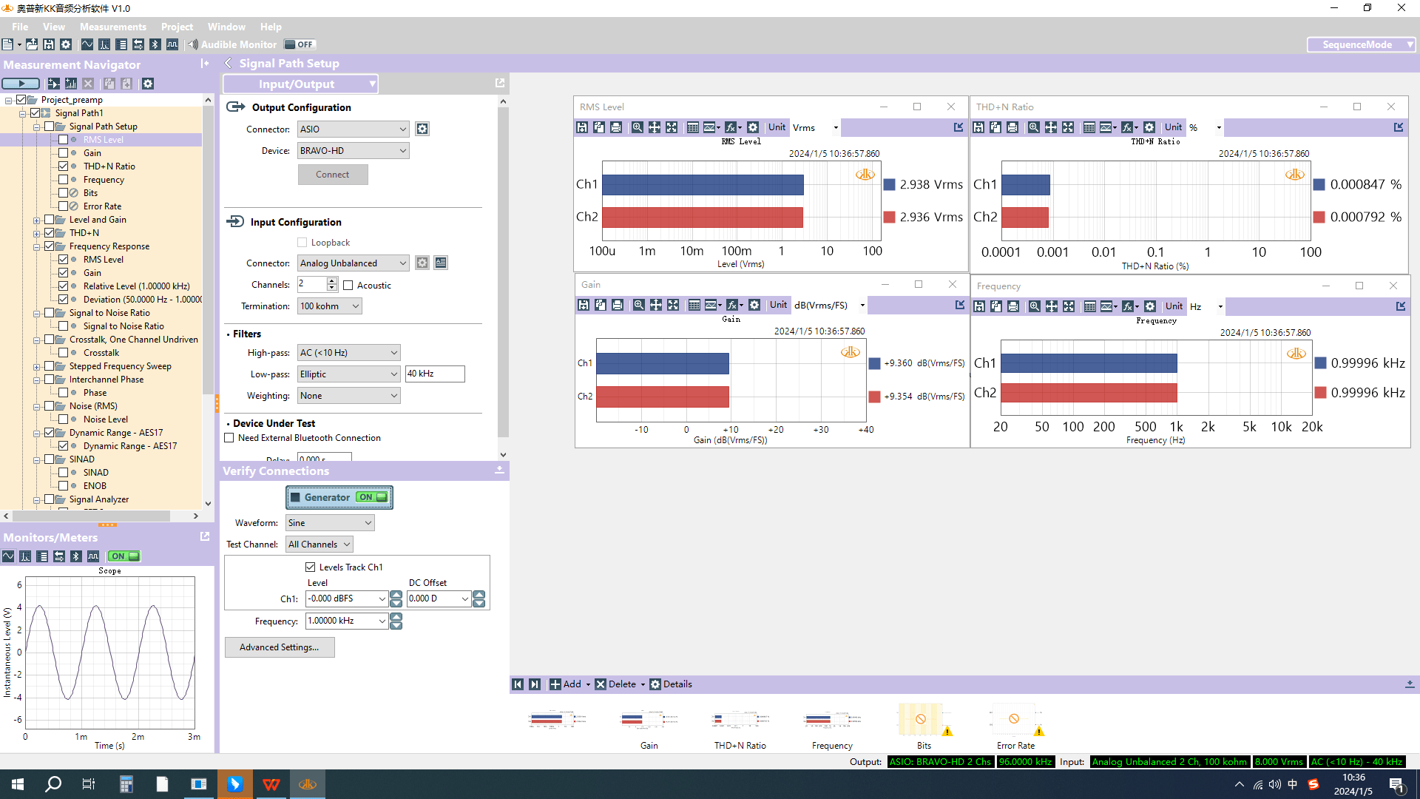Viewport: 1420px width, 799px height.
Task: Open Measurement Navigator settings gear
Action: 148,84
